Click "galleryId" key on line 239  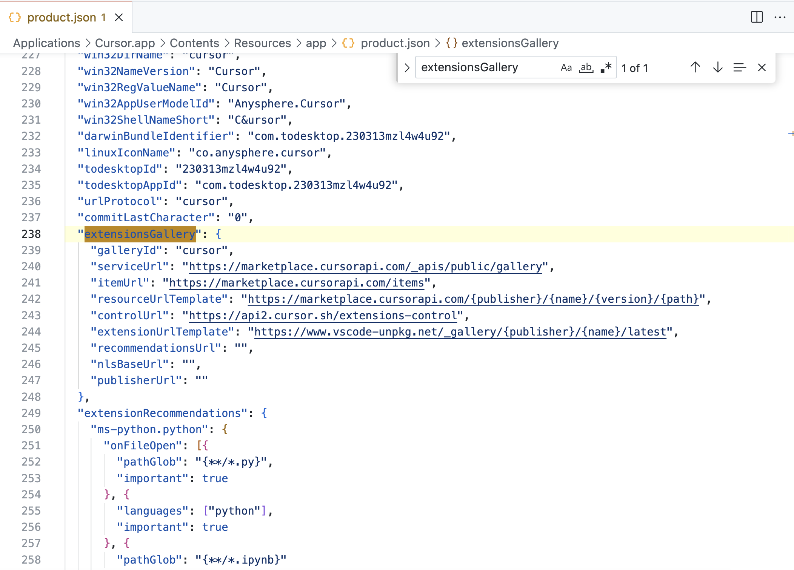(x=127, y=250)
